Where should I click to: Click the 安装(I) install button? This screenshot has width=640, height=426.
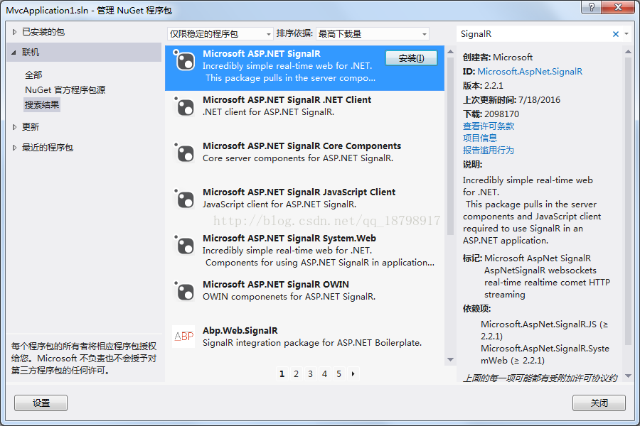[x=411, y=58]
